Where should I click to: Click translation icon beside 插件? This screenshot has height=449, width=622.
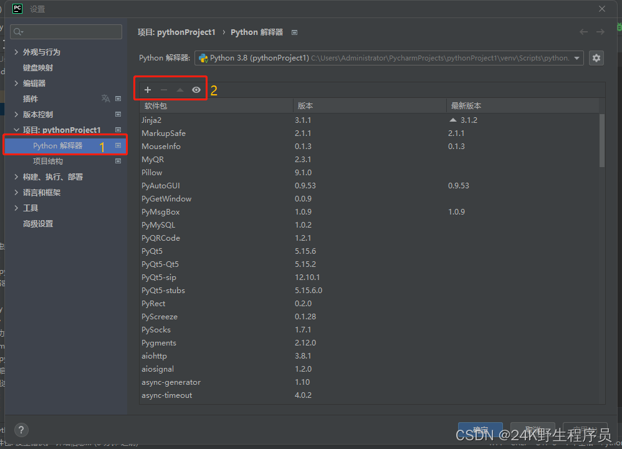[105, 99]
